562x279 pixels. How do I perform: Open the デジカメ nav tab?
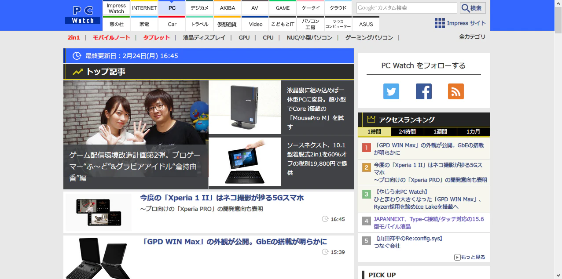[x=200, y=7]
